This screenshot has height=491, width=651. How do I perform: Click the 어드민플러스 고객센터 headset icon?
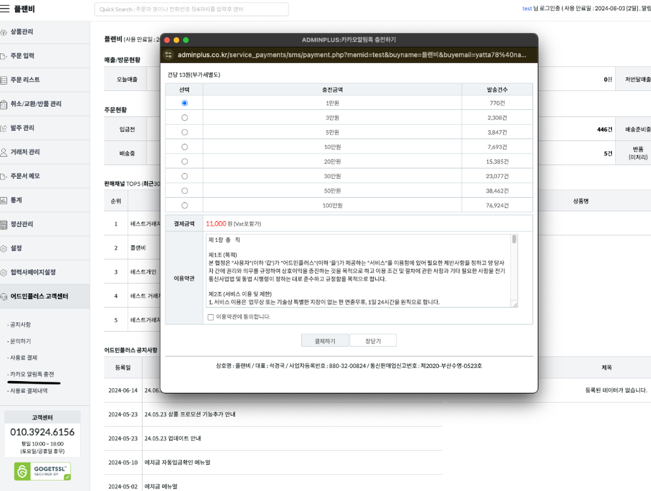(x=3, y=297)
